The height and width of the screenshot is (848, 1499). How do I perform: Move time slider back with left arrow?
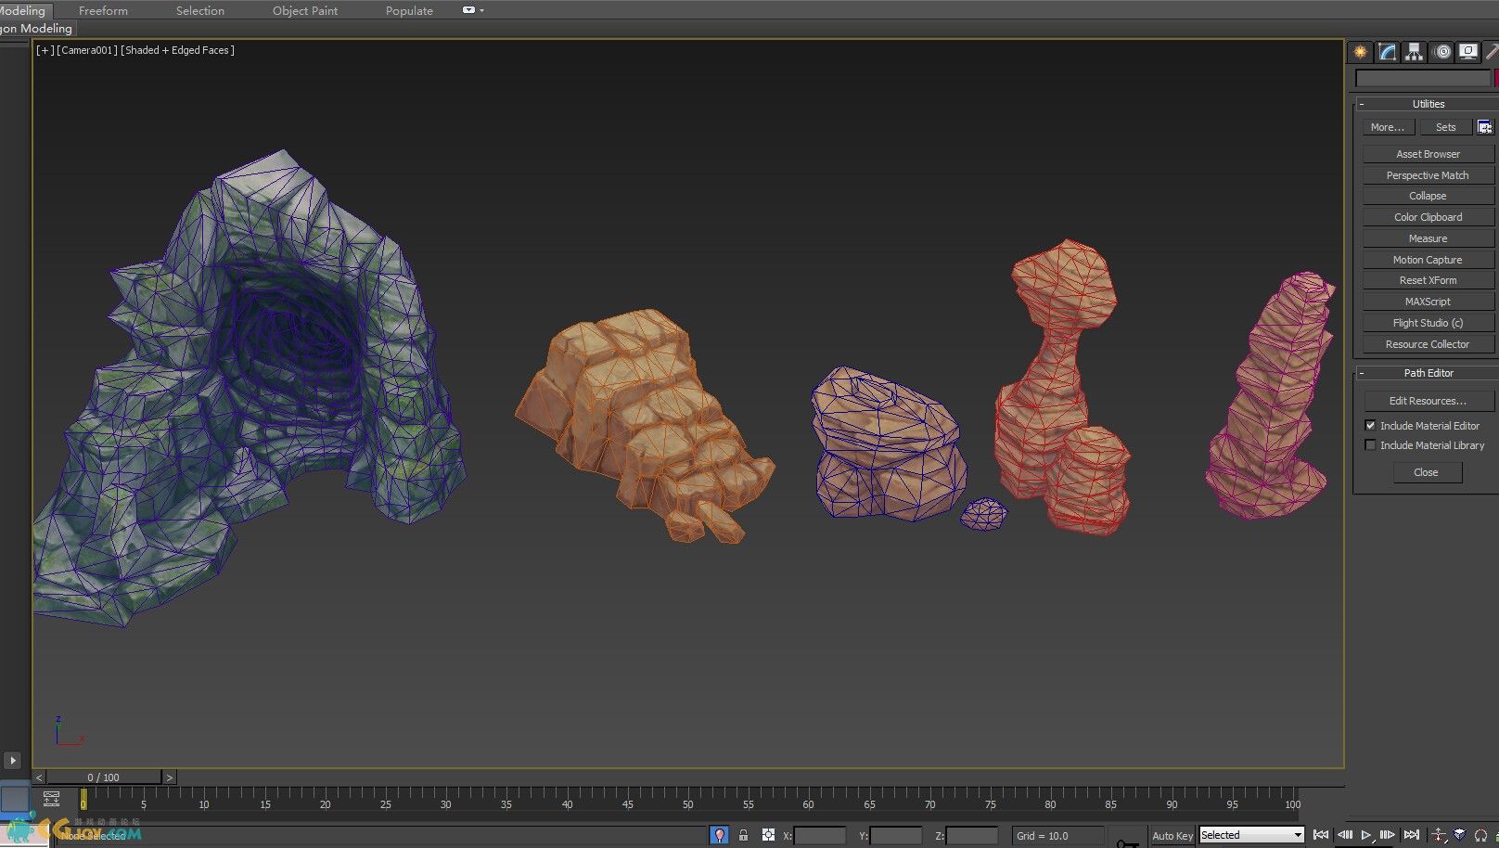(39, 777)
